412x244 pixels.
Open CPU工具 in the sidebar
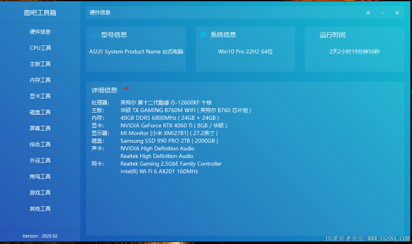(40, 48)
